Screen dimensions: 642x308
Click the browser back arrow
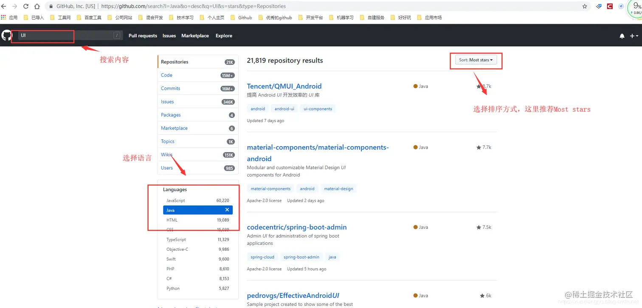coord(4,6)
